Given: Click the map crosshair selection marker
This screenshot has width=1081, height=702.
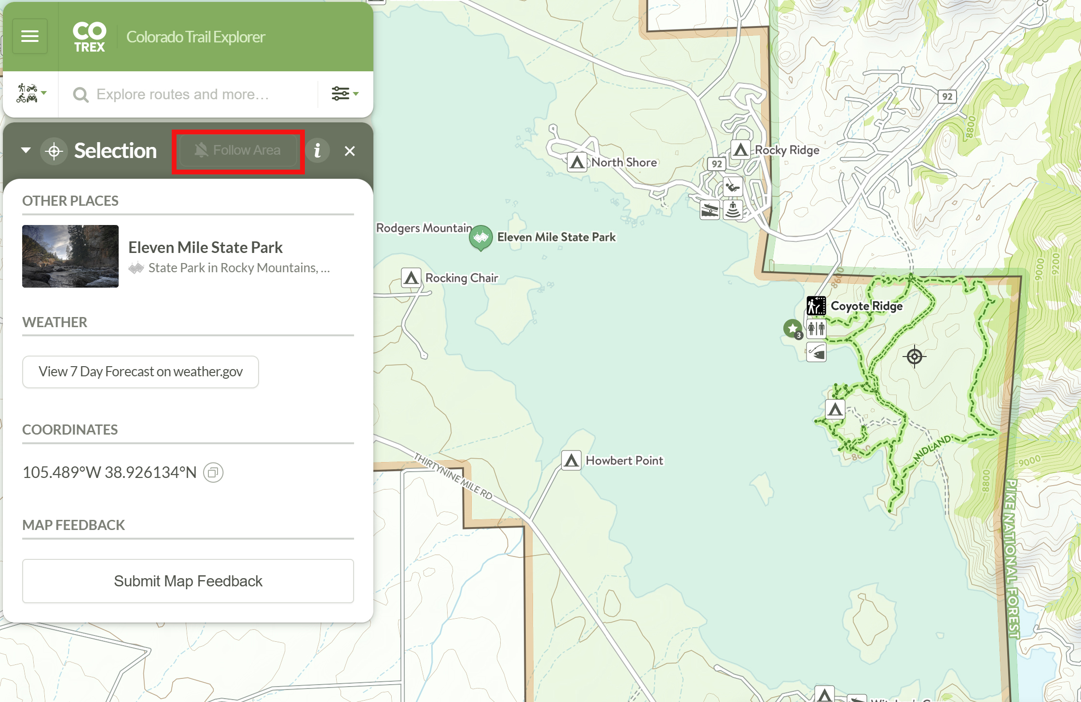Looking at the screenshot, I should [x=914, y=357].
